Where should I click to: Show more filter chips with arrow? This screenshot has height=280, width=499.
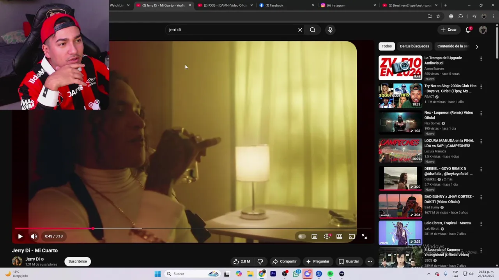coord(477,47)
